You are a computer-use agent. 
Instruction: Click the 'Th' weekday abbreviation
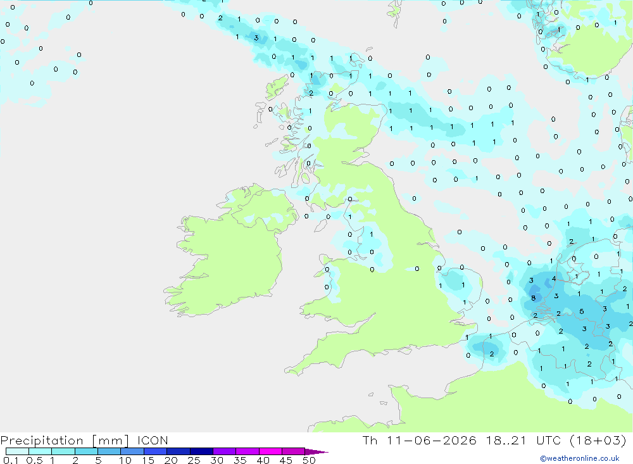[x=370, y=441]
